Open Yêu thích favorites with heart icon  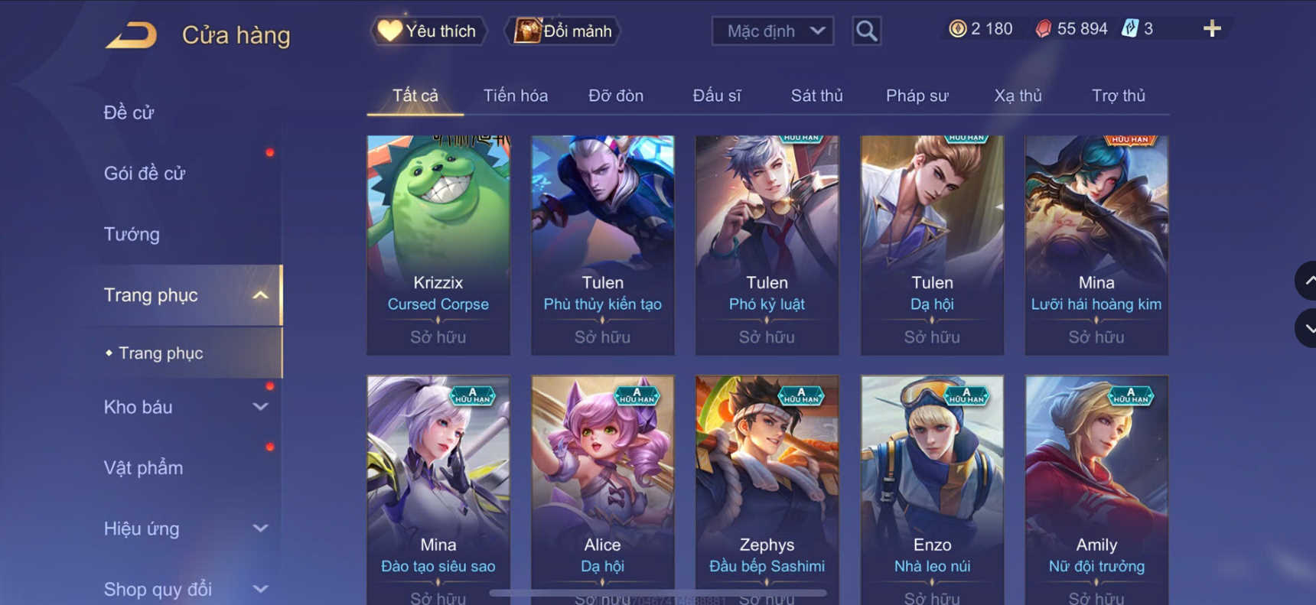(428, 31)
